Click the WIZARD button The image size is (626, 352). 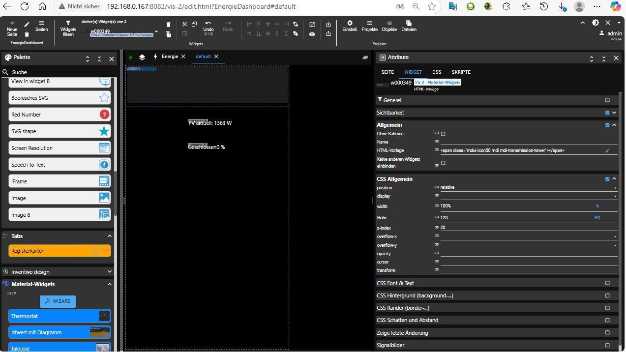58,301
